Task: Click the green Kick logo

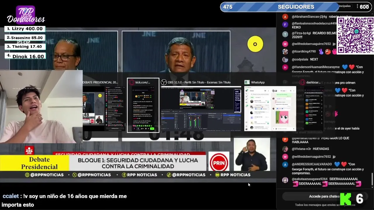Action: [x=346, y=199]
